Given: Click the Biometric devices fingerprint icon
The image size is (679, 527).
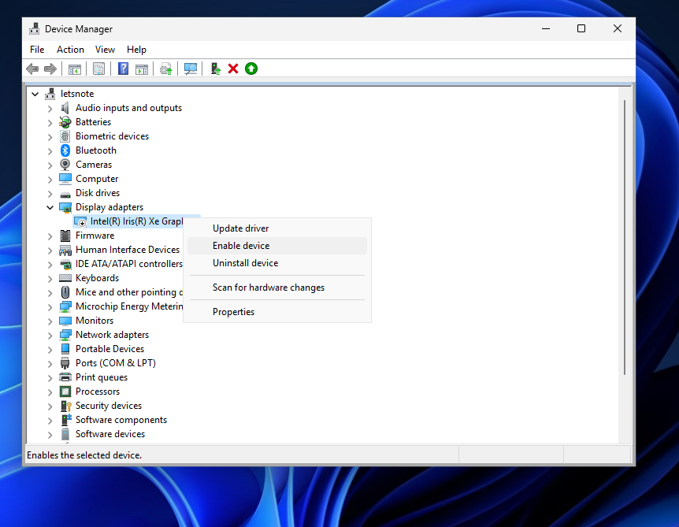Looking at the screenshot, I should (65, 136).
